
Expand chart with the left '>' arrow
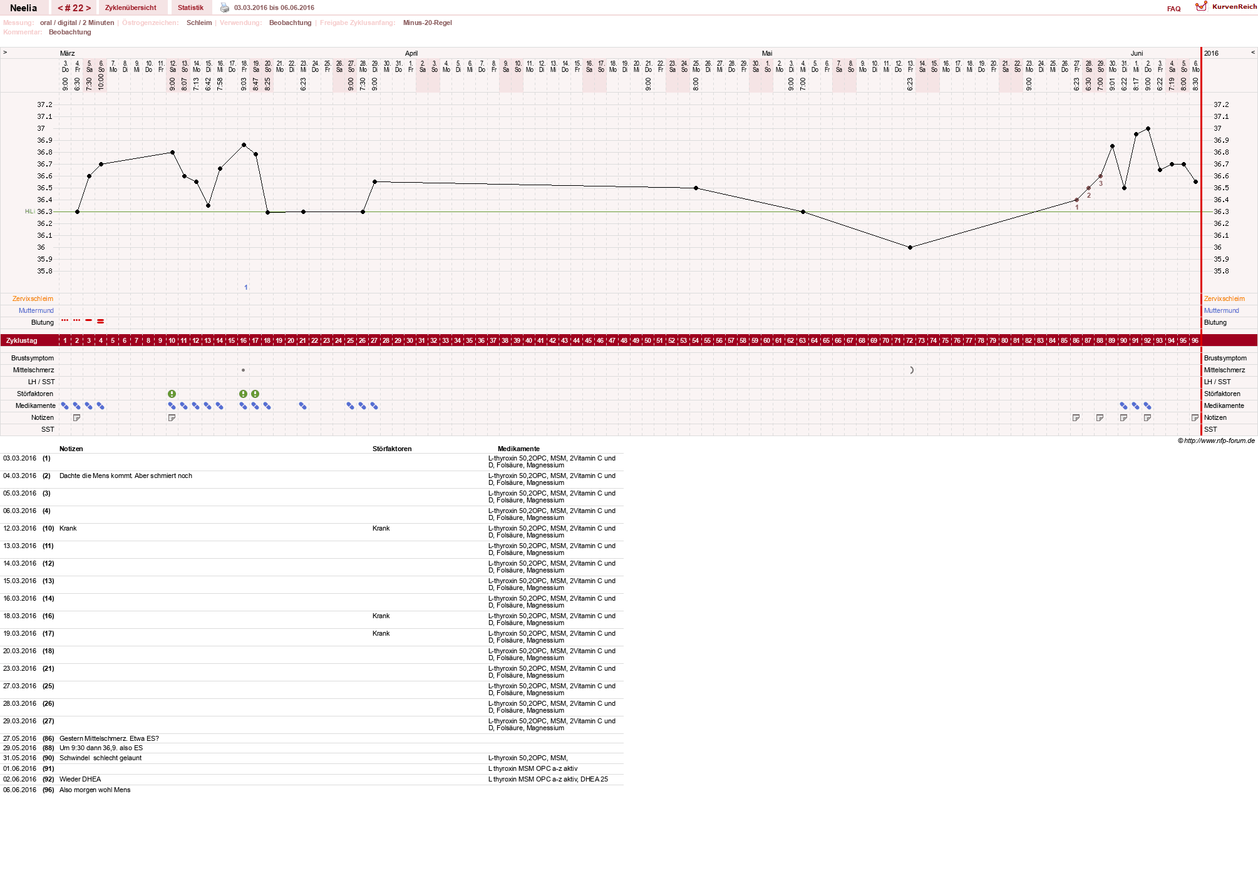(x=5, y=53)
